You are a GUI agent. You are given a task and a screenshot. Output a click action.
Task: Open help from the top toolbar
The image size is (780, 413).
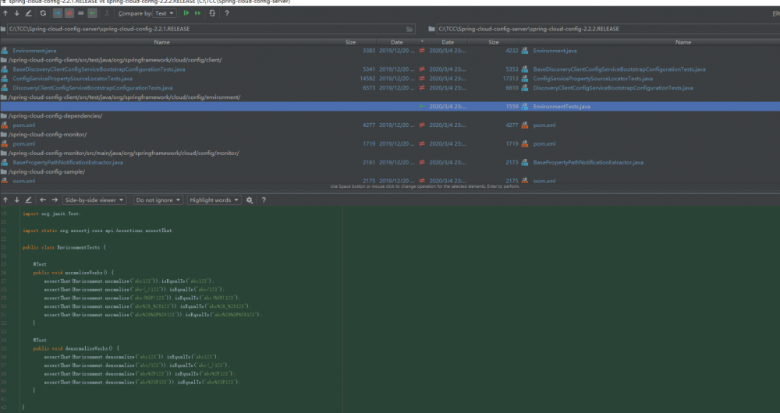click(x=227, y=13)
